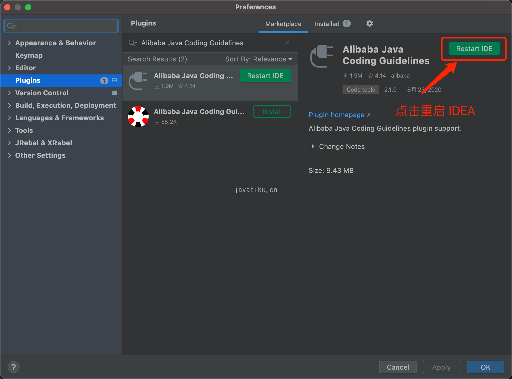Open the plugin search history magnifier
Image resolution: width=512 pixels, height=379 pixels.
(133, 43)
